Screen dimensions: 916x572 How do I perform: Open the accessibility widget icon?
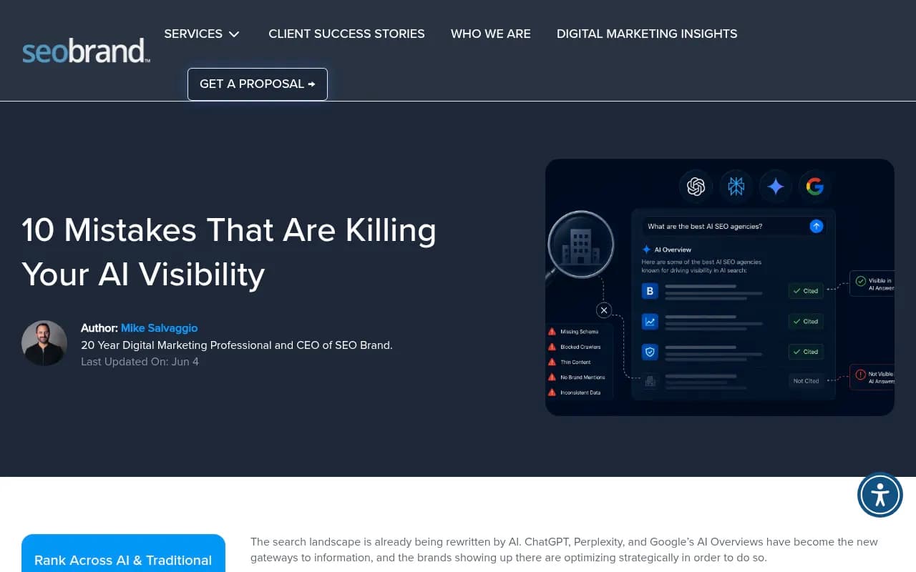[880, 495]
